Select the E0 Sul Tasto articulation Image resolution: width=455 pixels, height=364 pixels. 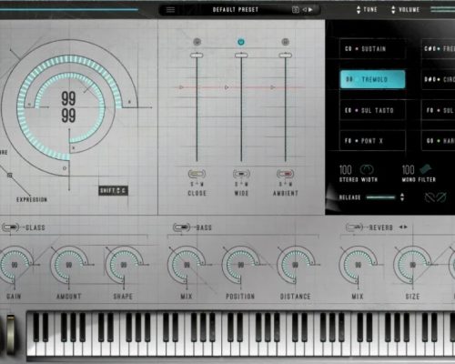(x=372, y=110)
